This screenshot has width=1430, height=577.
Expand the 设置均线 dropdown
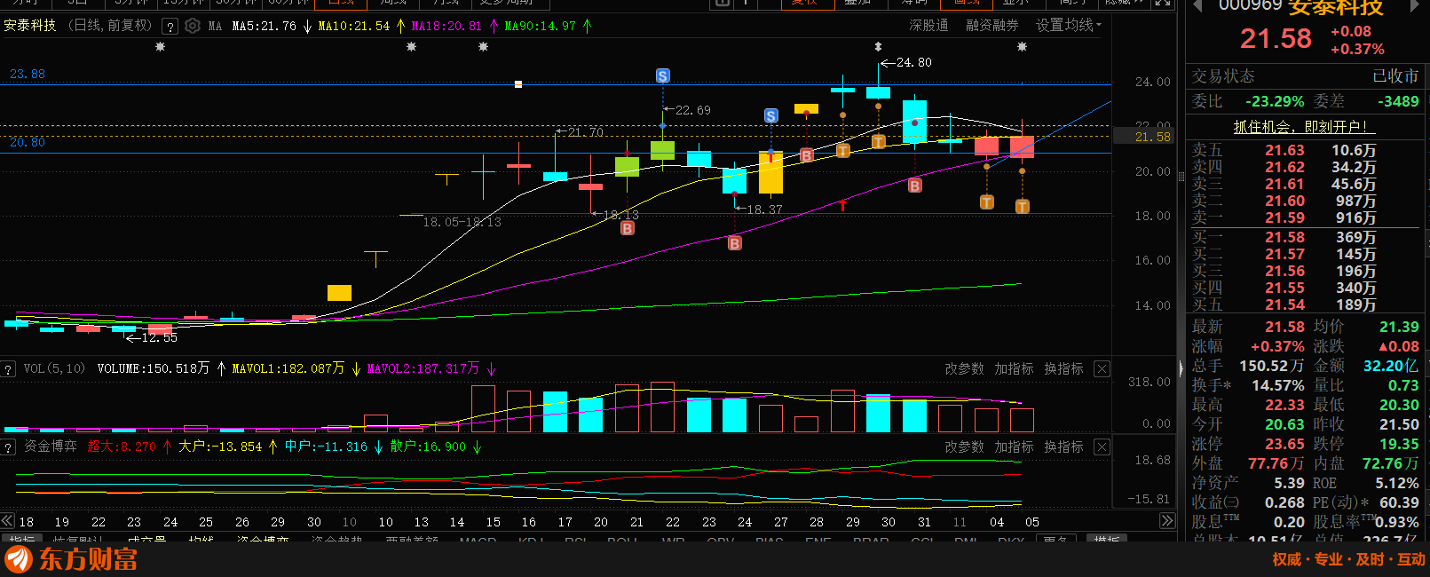click(x=1069, y=26)
